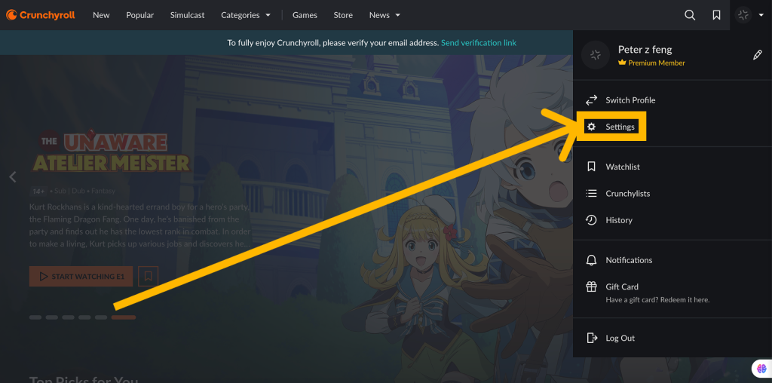Click the Log Out door icon
This screenshot has width=772, height=383.
[591, 339]
